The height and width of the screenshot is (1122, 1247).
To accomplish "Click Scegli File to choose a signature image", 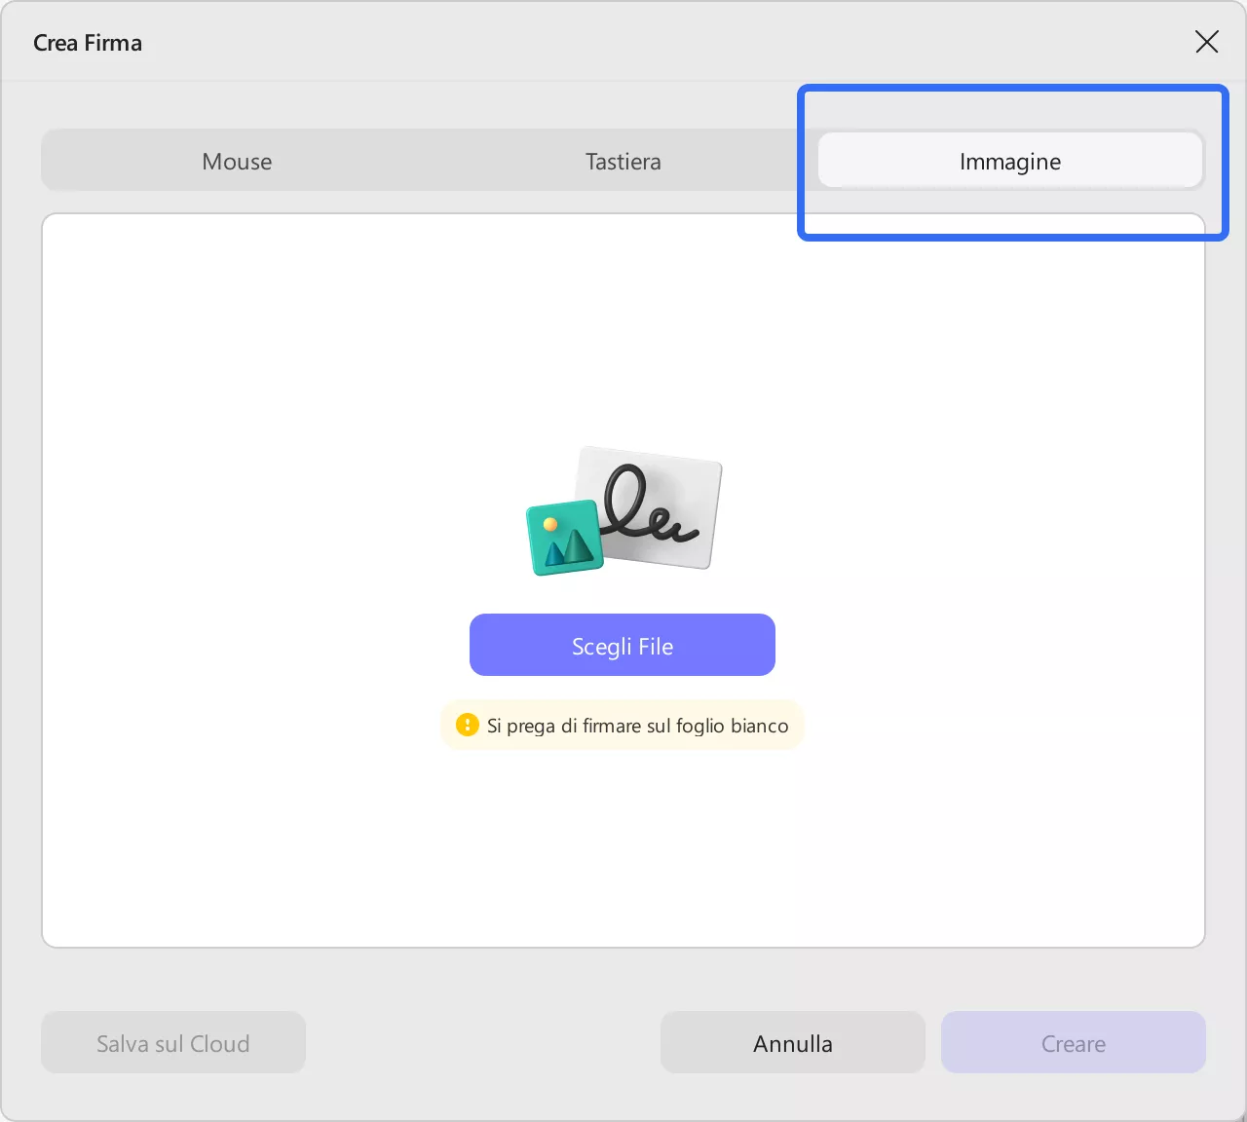I will [x=622, y=645].
